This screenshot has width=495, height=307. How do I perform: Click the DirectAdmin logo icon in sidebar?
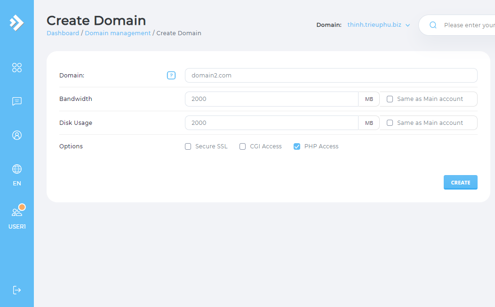(16, 23)
